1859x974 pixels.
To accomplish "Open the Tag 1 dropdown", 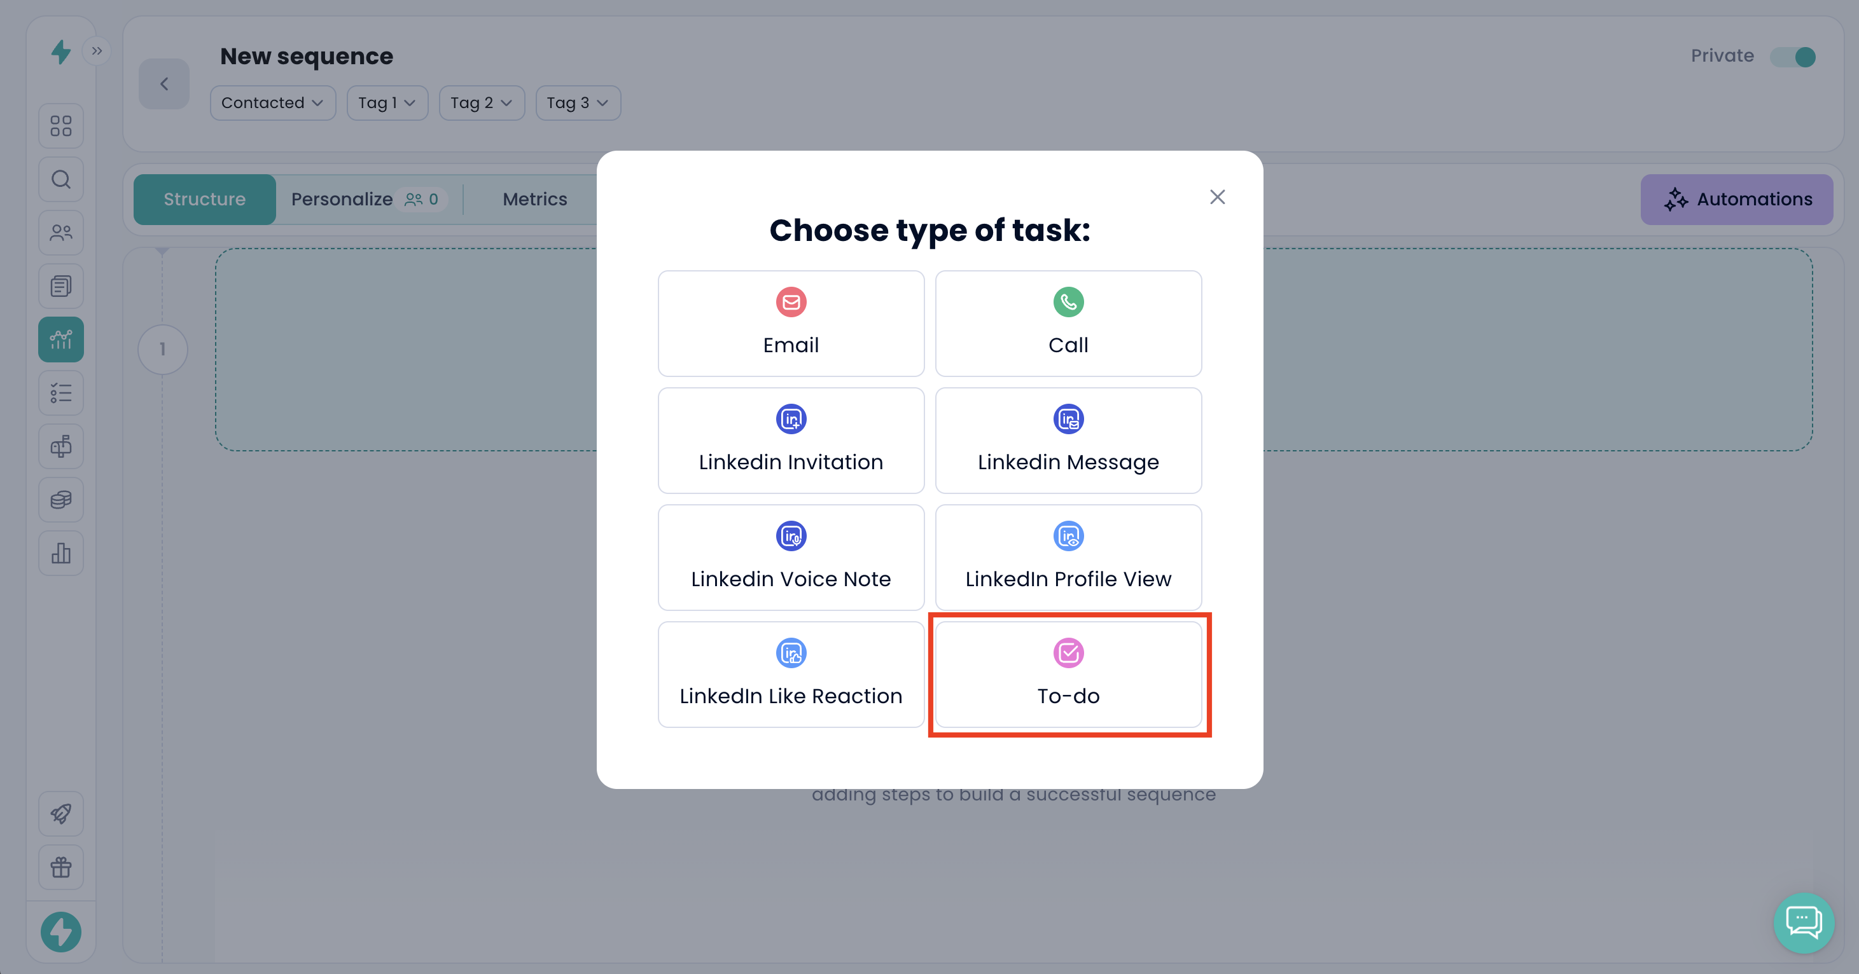I will 387,103.
